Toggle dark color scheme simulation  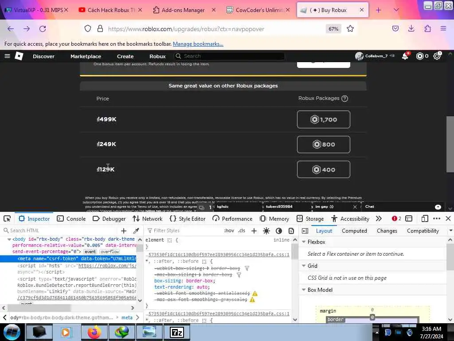(279, 231)
